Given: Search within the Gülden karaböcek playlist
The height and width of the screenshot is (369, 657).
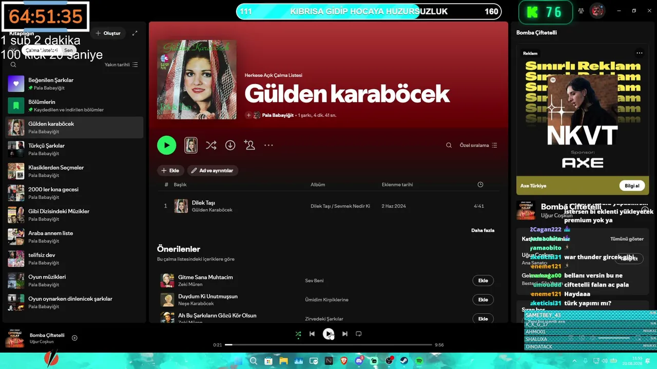Looking at the screenshot, I should [449, 145].
